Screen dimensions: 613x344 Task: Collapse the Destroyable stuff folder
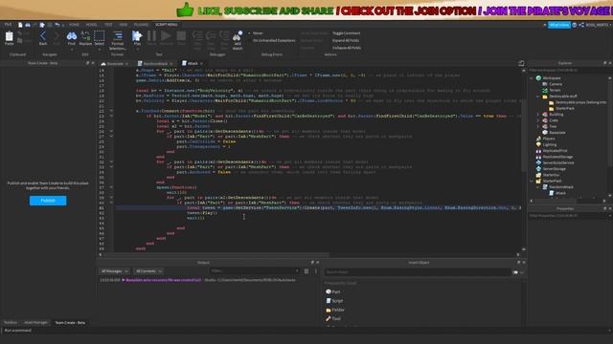click(x=538, y=97)
